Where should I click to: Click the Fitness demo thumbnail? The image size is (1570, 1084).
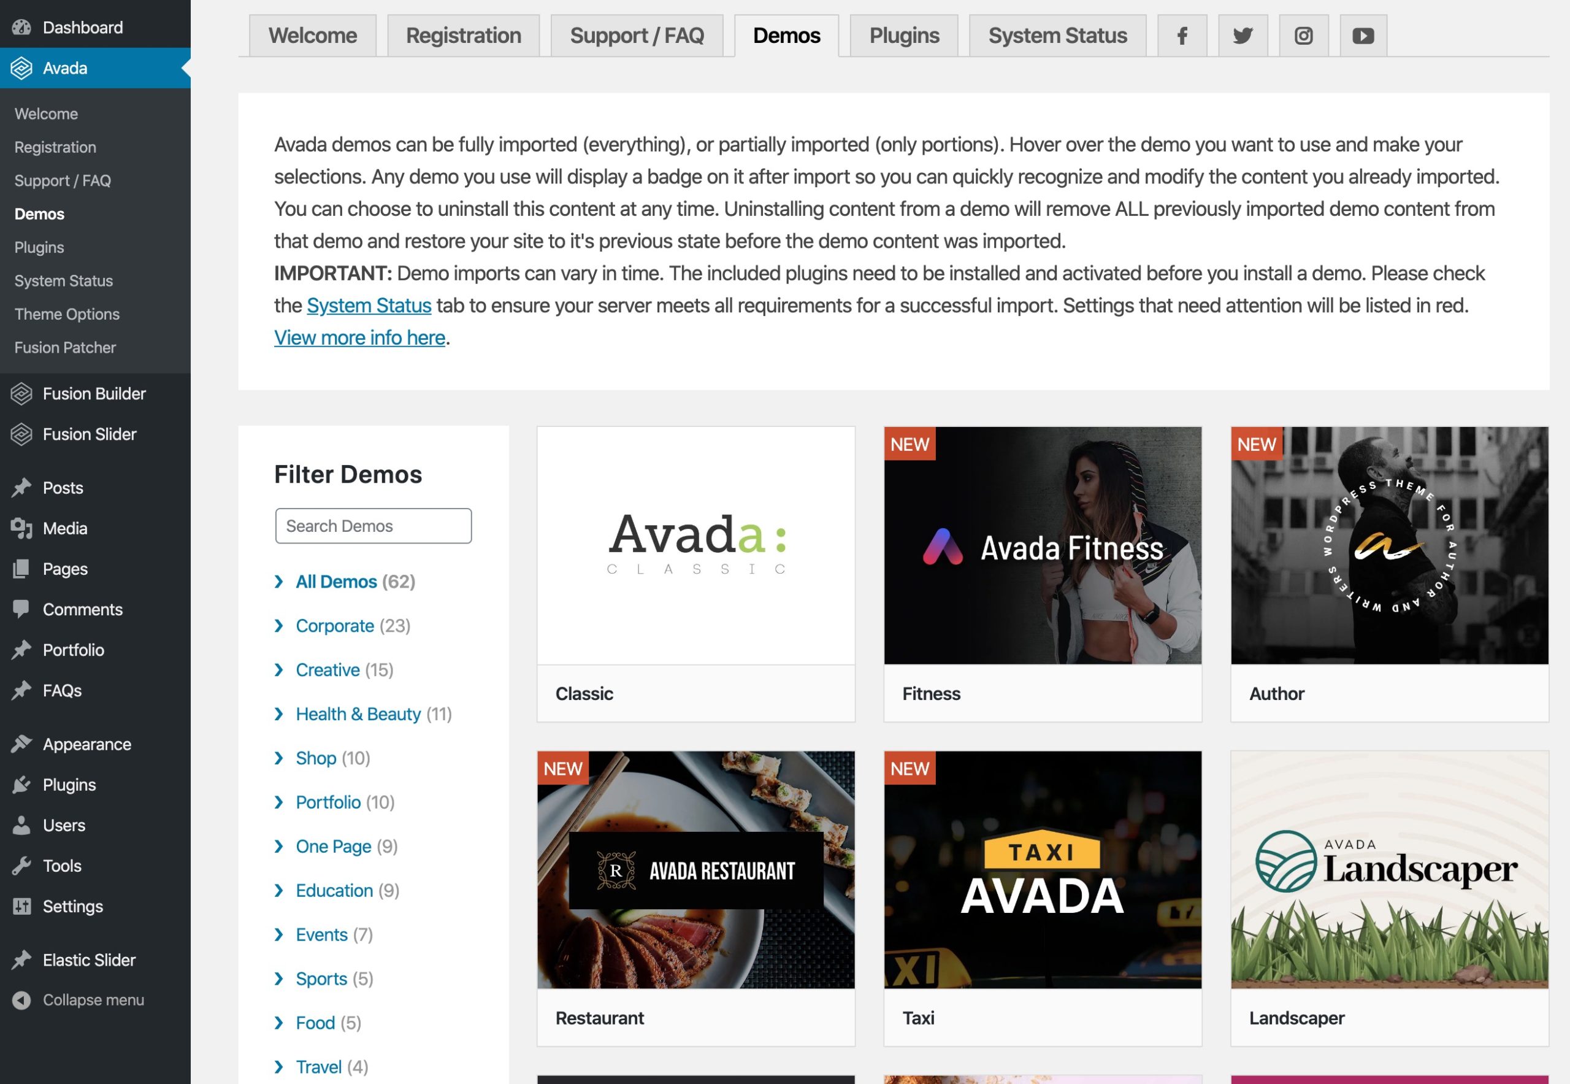(x=1043, y=544)
